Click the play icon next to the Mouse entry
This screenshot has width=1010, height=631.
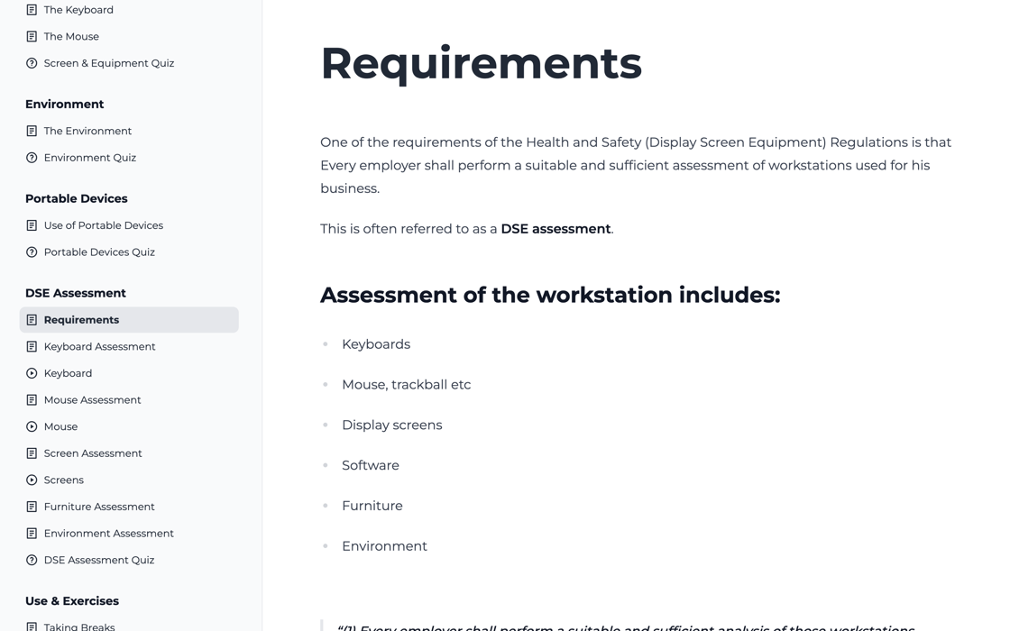[31, 426]
